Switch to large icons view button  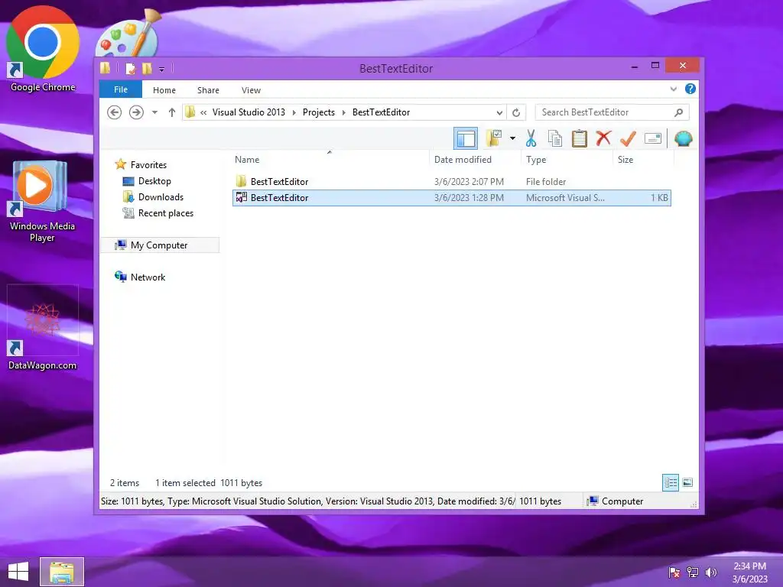[687, 482]
